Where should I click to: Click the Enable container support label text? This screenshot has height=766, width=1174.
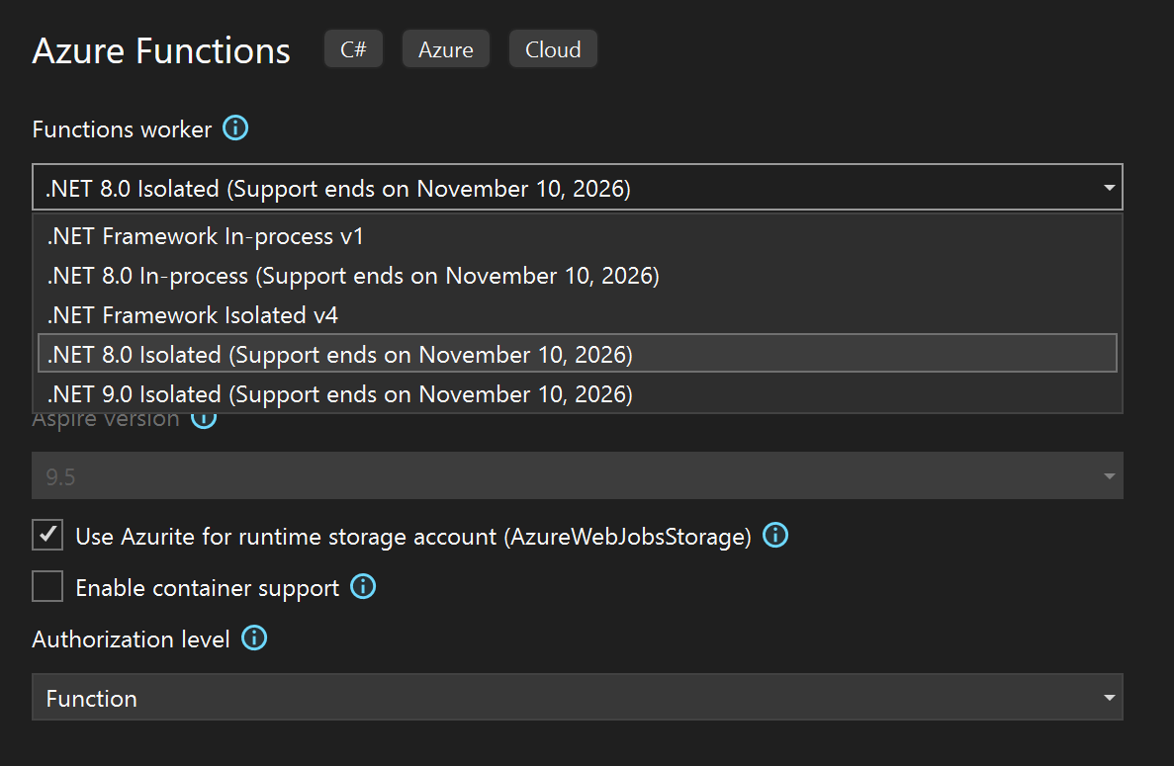pyautogui.click(x=208, y=588)
